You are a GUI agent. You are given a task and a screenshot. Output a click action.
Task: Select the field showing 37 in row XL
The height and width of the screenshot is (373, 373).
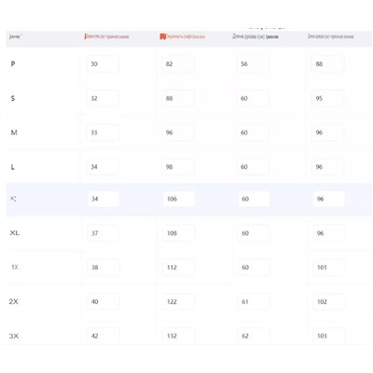104,233
